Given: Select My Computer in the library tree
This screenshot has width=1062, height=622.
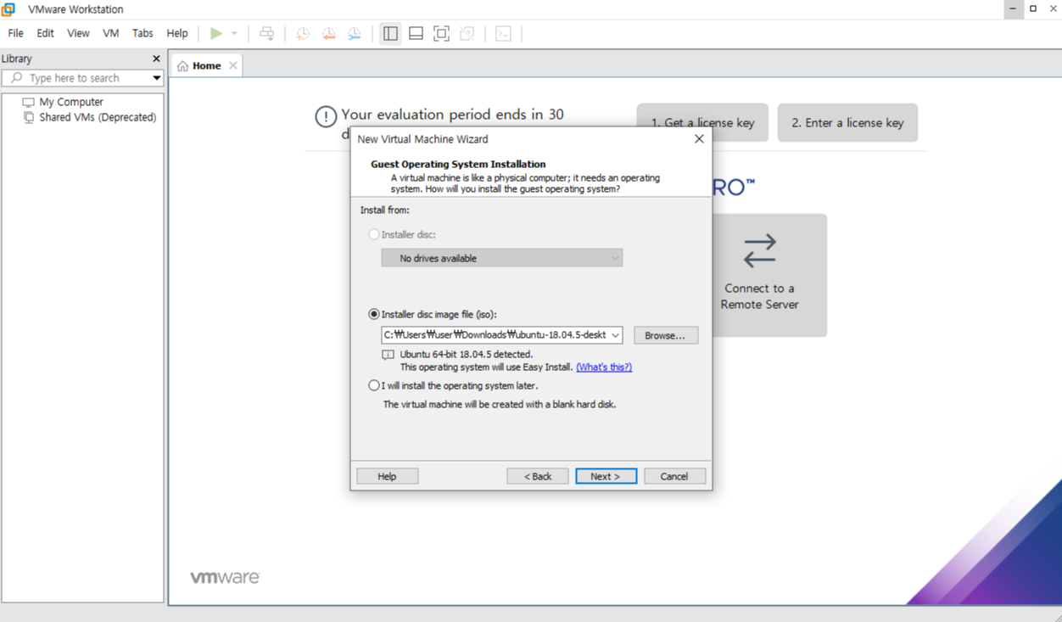Looking at the screenshot, I should 71,102.
